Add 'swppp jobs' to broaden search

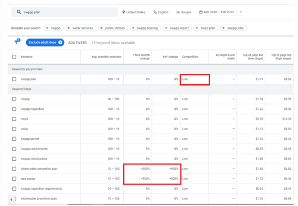click(234, 28)
